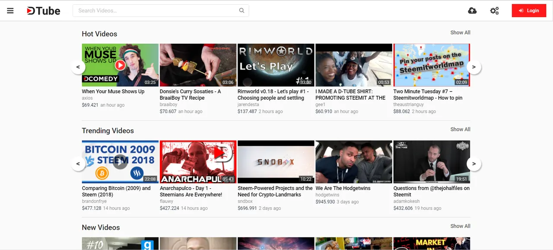Open the settings gears icon

(494, 11)
